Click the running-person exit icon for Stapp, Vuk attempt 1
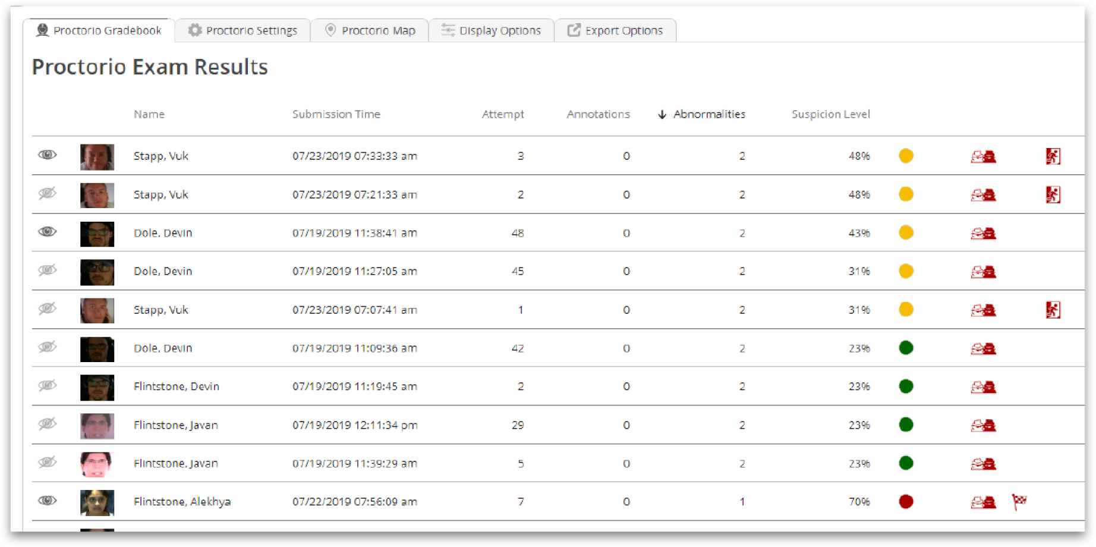This screenshot has width=1096, height=547. tap(1053, 310)
